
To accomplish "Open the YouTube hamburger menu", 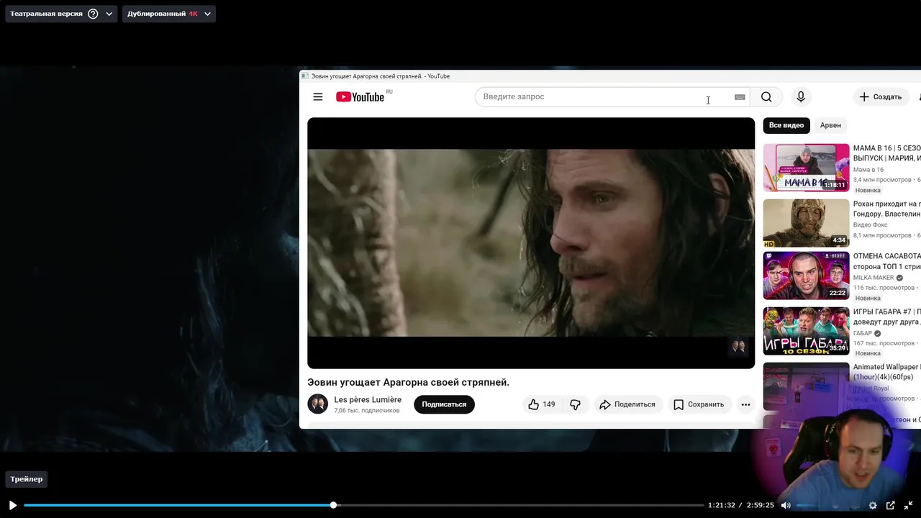I will coord(318,97).
